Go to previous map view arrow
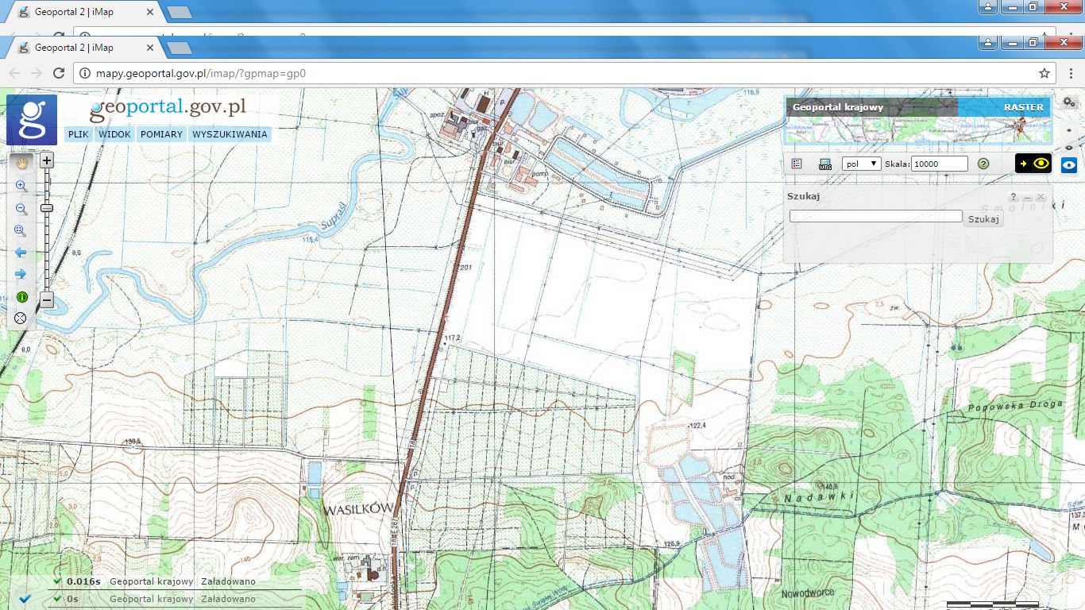The height and width of the screenshot is (610, 1085). [21, 253]
